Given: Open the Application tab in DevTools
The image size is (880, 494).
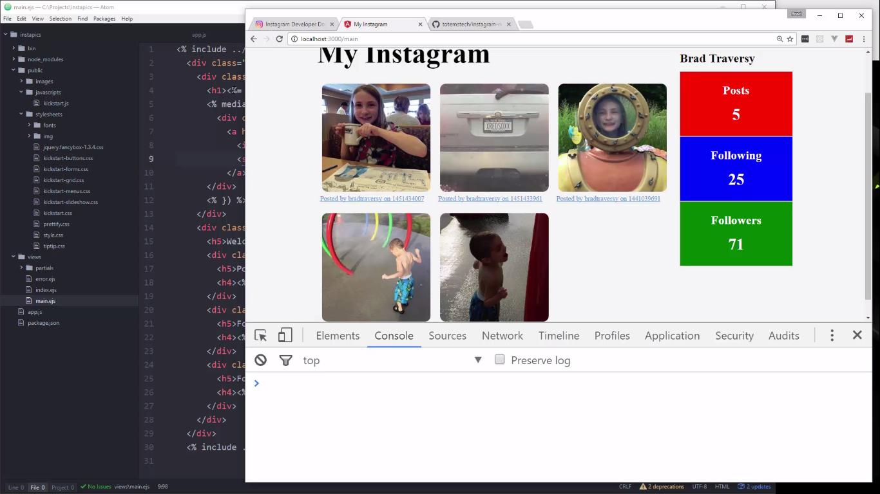Looking at the screenshot, I should [x=672, y=335].
